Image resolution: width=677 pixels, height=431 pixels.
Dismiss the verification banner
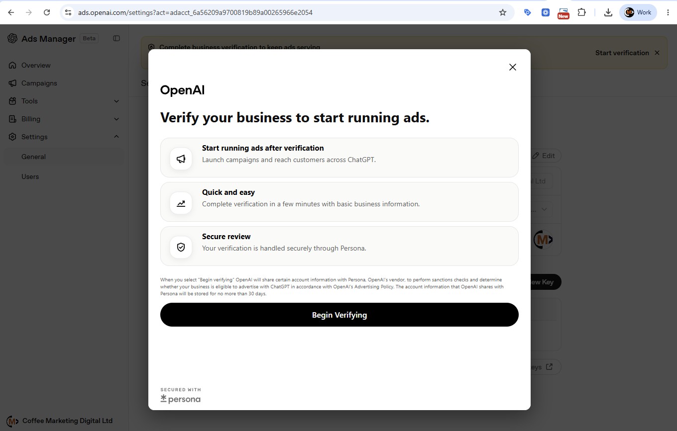coord(657,53)
